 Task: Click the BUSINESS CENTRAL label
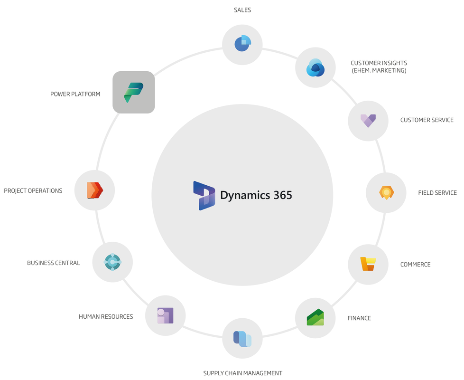(x=54, y=263)
